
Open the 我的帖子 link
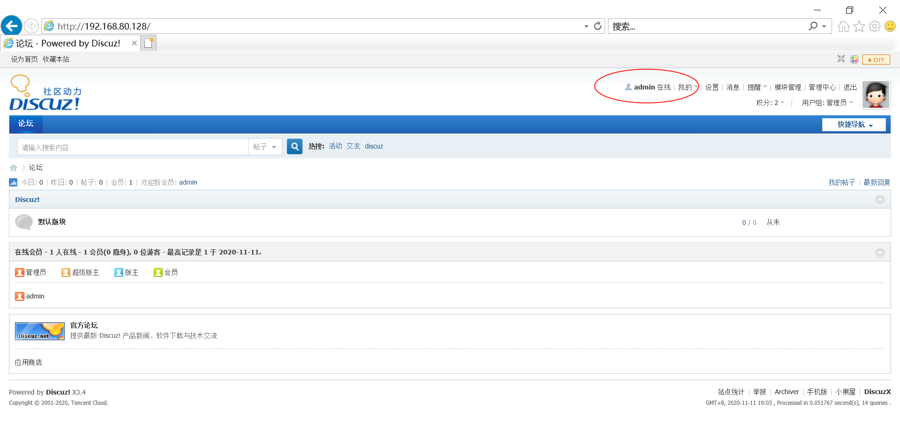(x=842, y=182)
